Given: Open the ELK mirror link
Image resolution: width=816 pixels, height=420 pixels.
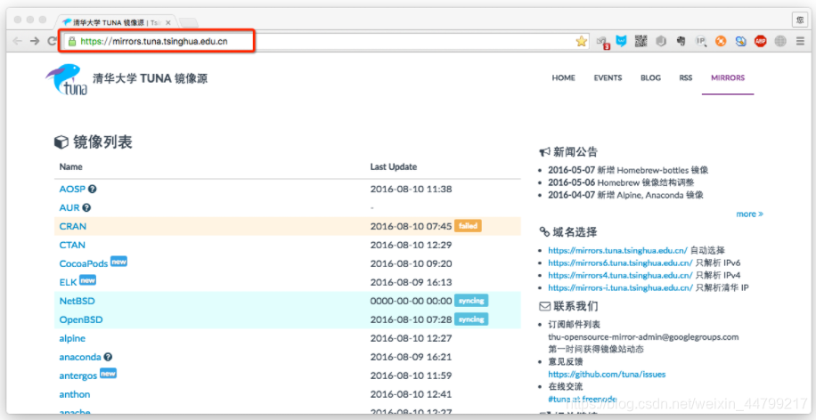Looking at the screenshot, I should [x=68, y=283].
